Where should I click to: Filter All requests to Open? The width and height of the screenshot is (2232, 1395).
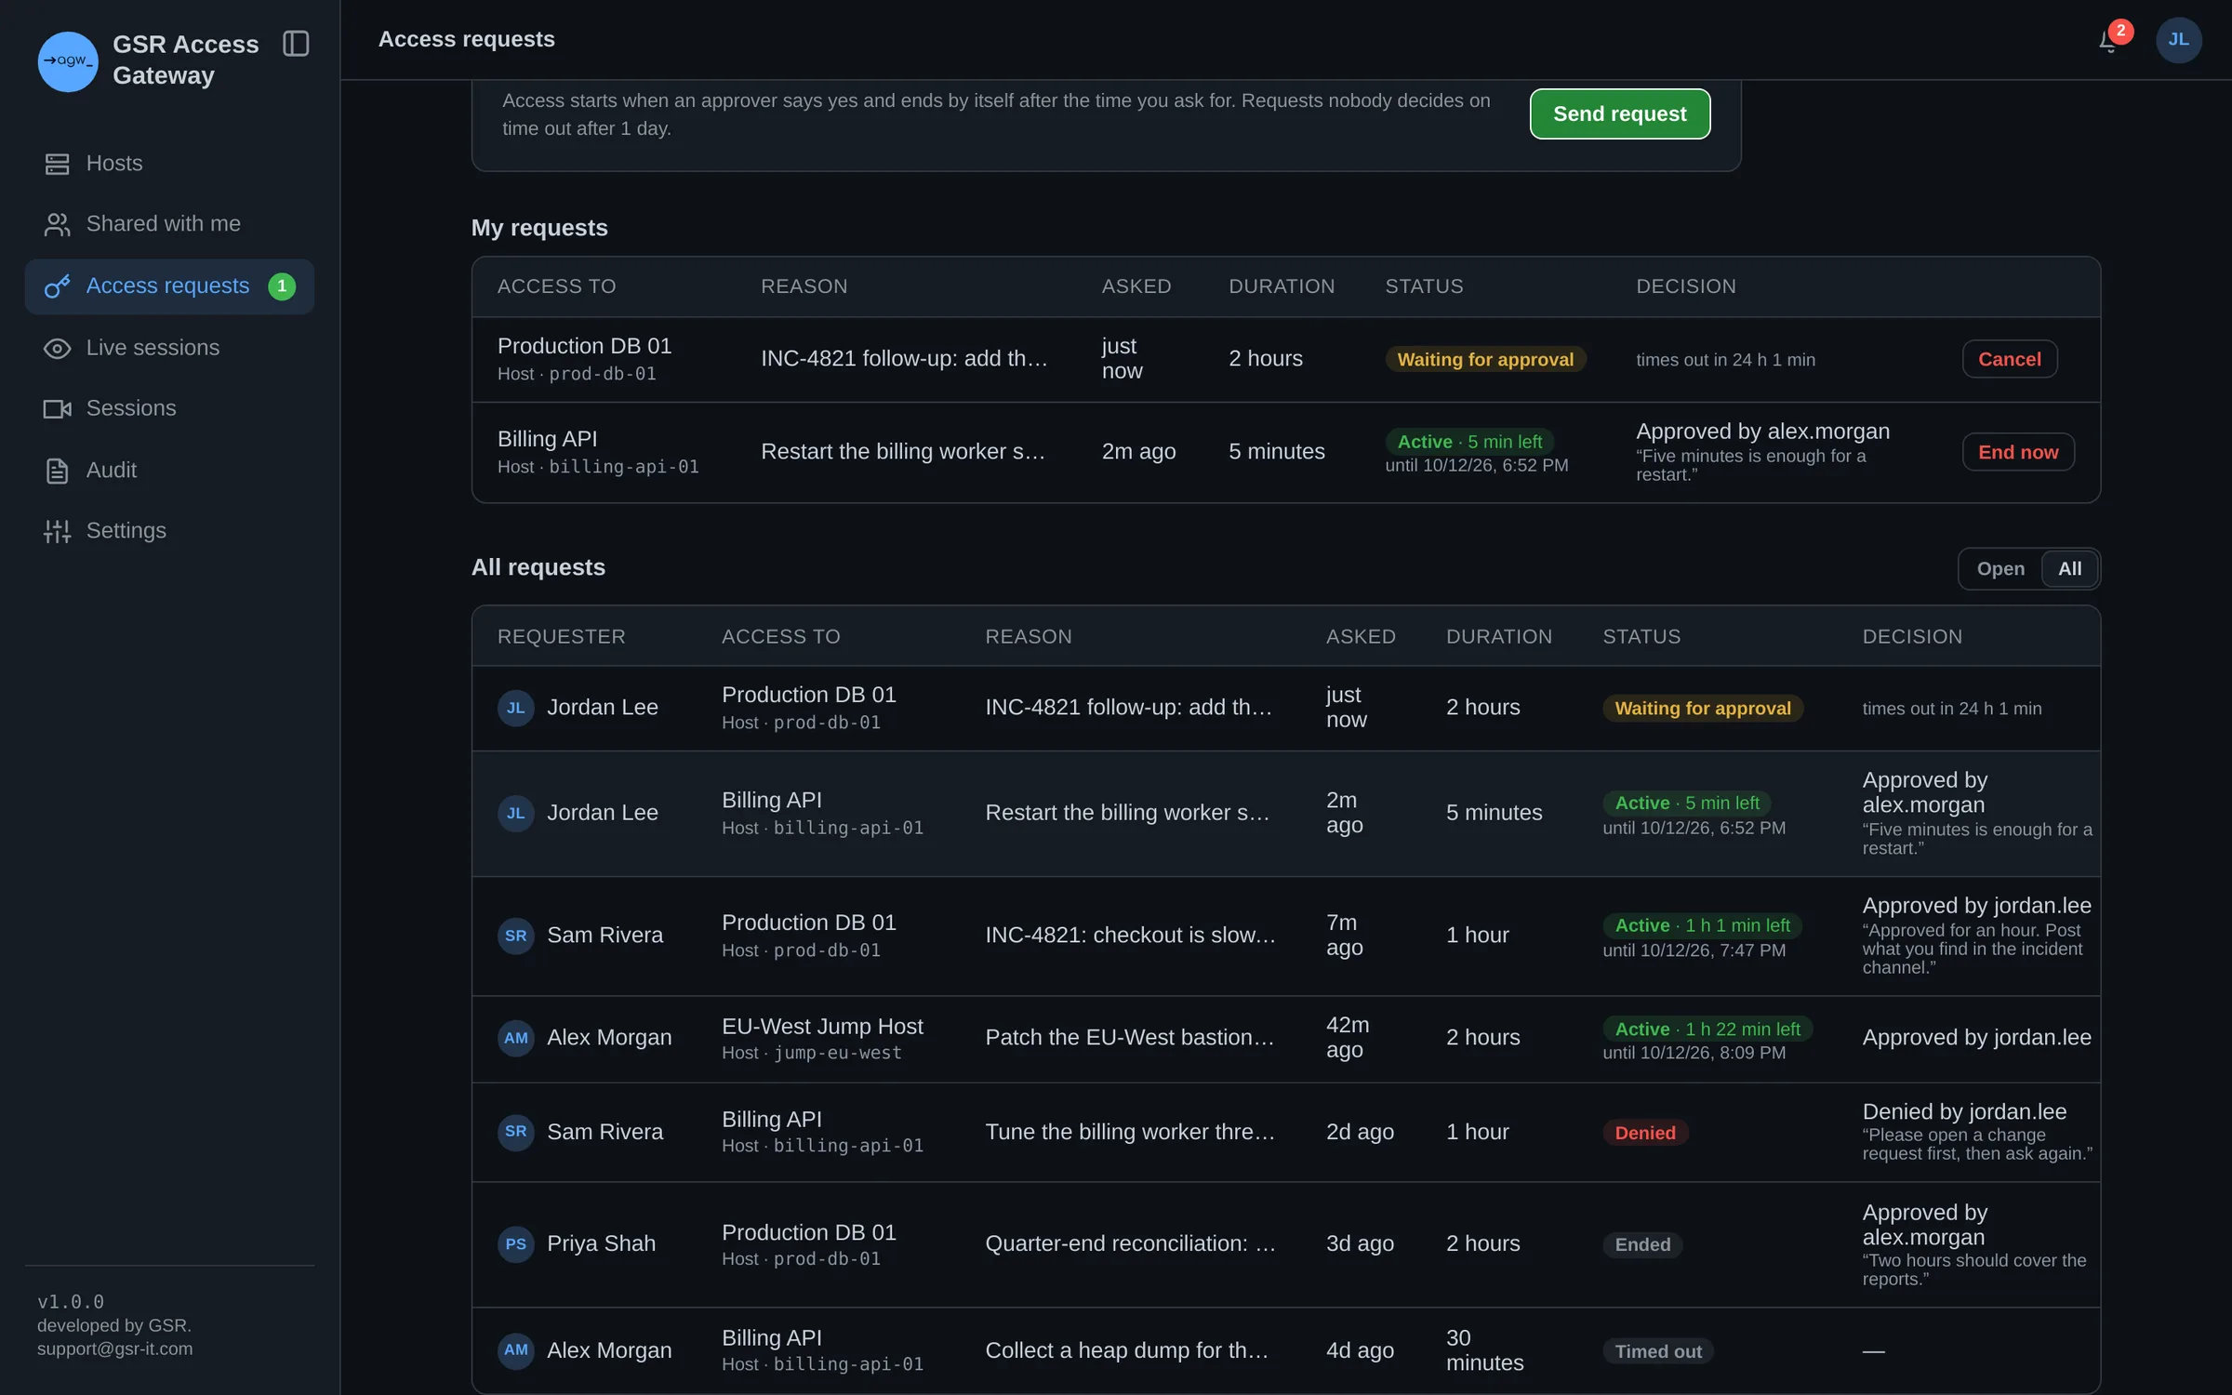(x=2000, y=569)
